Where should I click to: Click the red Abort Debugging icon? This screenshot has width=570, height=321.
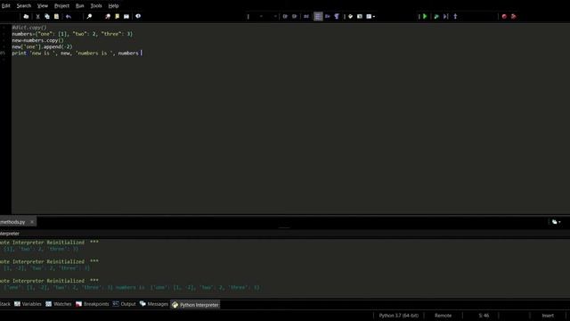click(504, 16)
